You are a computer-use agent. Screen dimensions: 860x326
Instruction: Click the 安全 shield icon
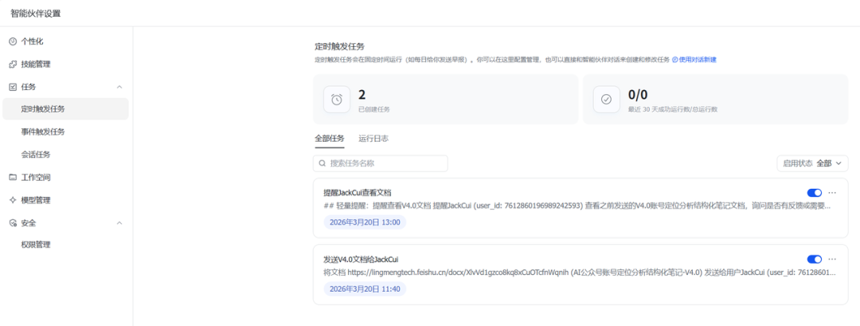(x=14, y=223)
